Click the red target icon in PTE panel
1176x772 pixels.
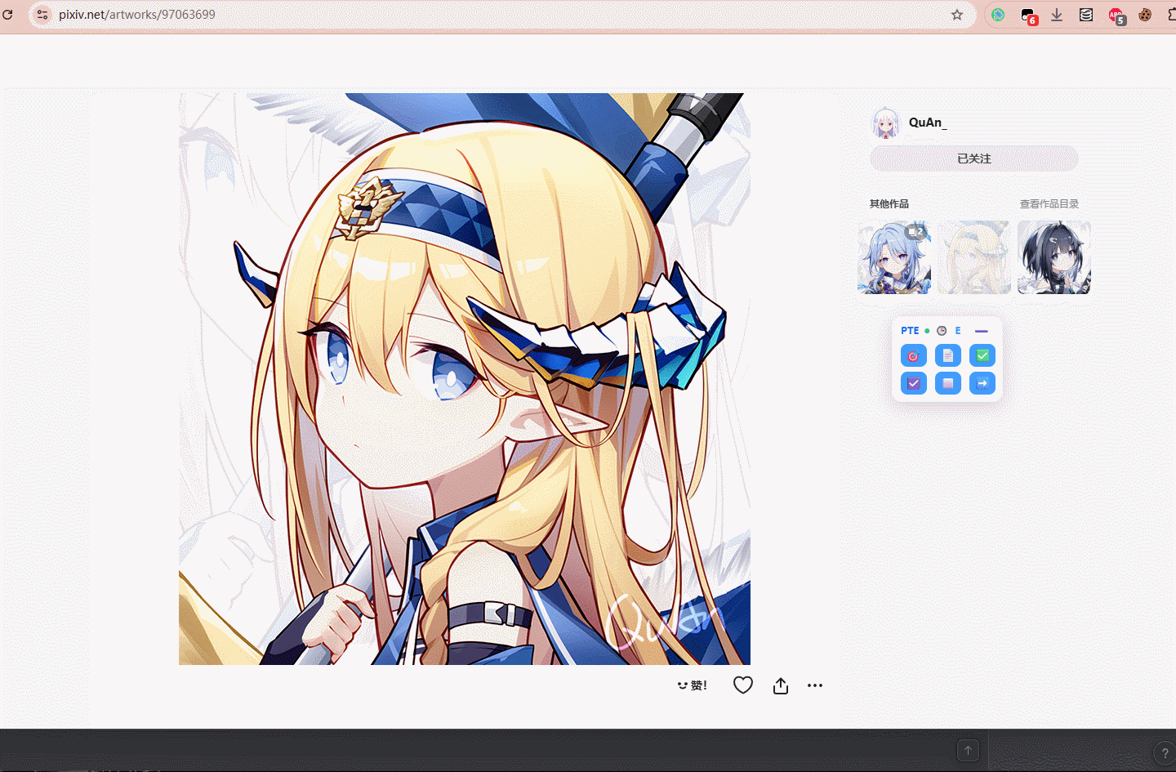[913, 356]
